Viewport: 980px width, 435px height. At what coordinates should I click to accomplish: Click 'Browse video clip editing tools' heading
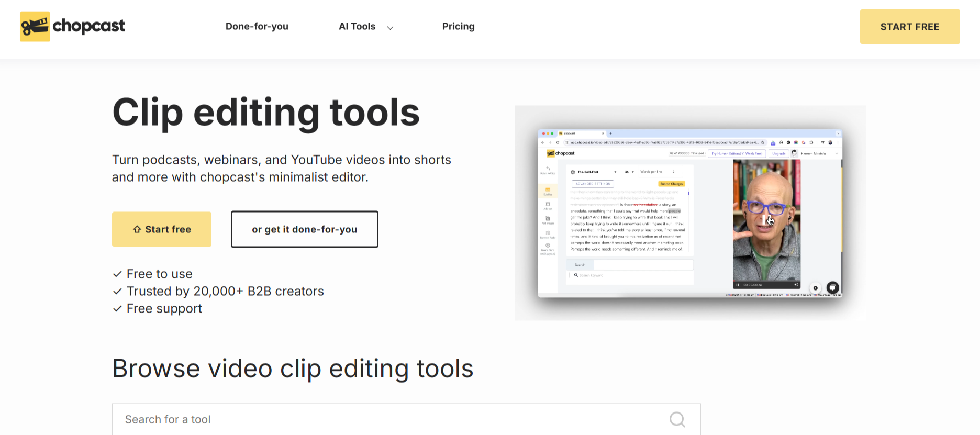[x=293, y=368]
